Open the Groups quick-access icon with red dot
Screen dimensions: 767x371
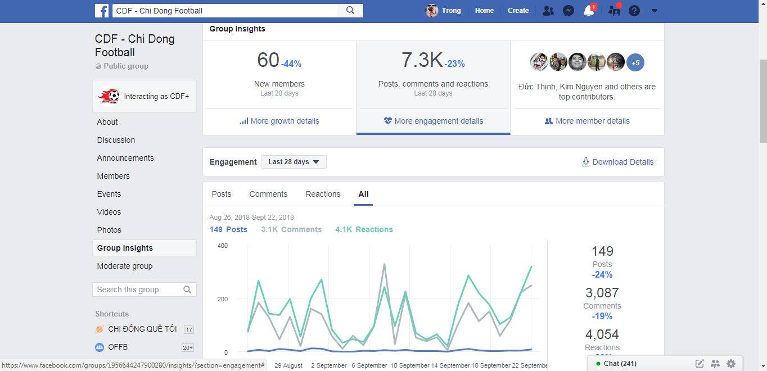(x=614, y=11)
